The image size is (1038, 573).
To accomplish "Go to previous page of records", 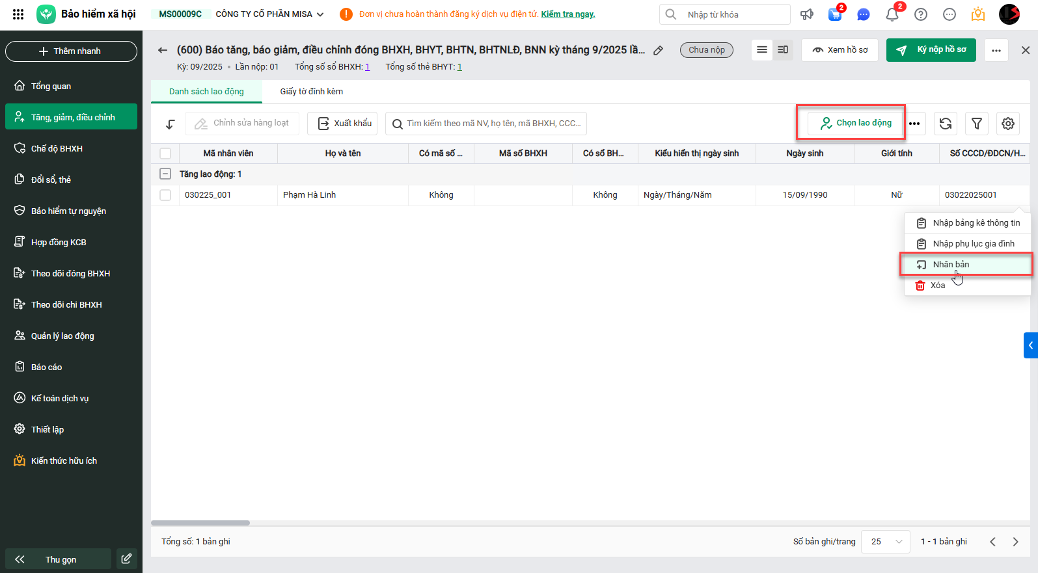I will (992, 542).
